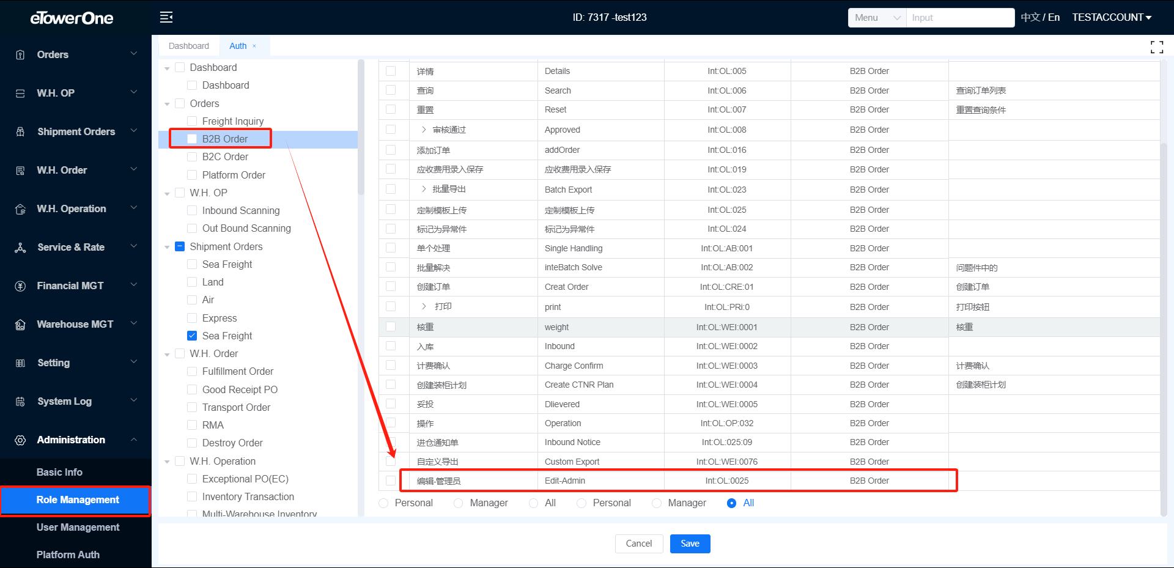Select the first Manager radio button
Viewport: 1174px width, 568px height.
pos(459,503)
